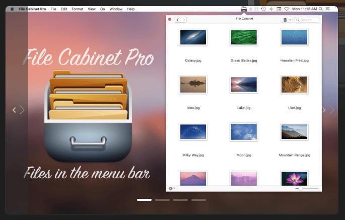Click the Time Machine clock icon

pyautogui.click(x=263, y=9)
